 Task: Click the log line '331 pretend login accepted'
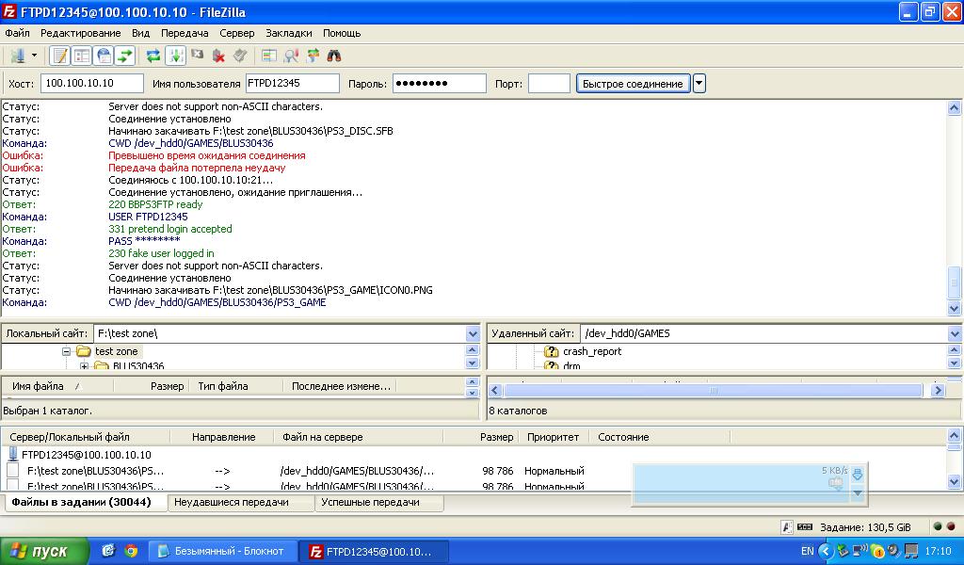170,230
